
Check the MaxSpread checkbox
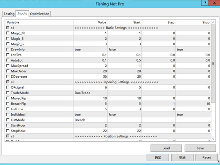(x=8, y=66)
